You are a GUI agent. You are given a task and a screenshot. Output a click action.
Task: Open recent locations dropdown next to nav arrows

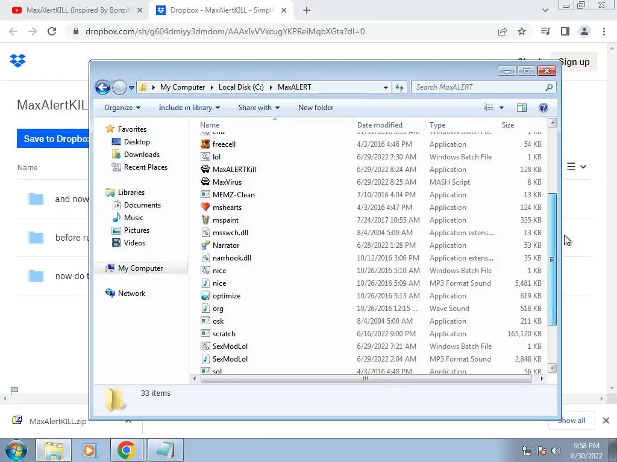coord(131,88)
